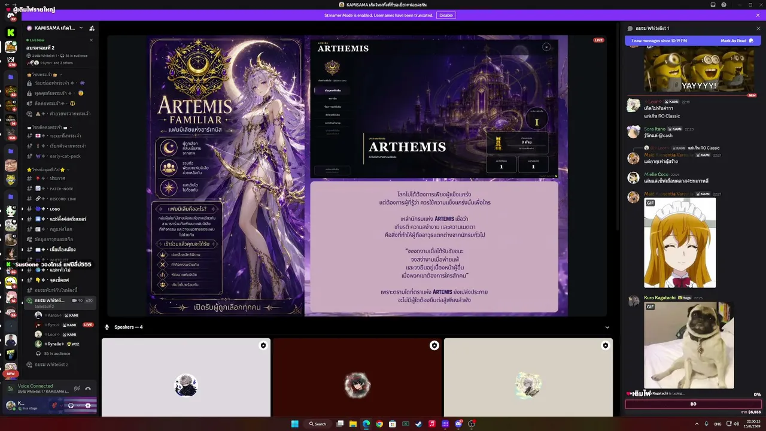Click the ENG language indicator in tray
This screenshot has width=766, height=431.
pos(717,424)
